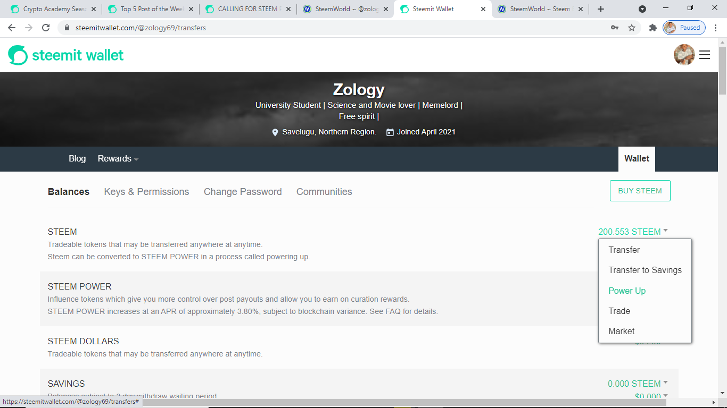Screen dimensions: 727x408
Task: Reload the page with refresh icon
Action: click(46, 28)
